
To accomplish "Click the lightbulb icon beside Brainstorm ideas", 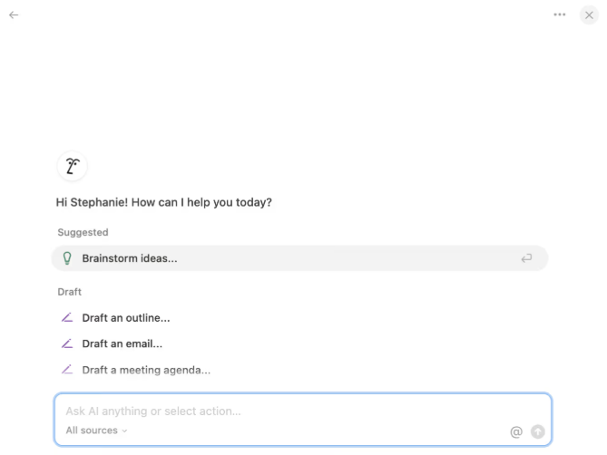I will click(x=66, y=258).
